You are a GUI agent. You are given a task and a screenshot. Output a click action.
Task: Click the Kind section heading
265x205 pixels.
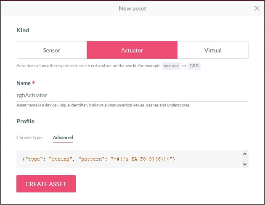[23, 30]
